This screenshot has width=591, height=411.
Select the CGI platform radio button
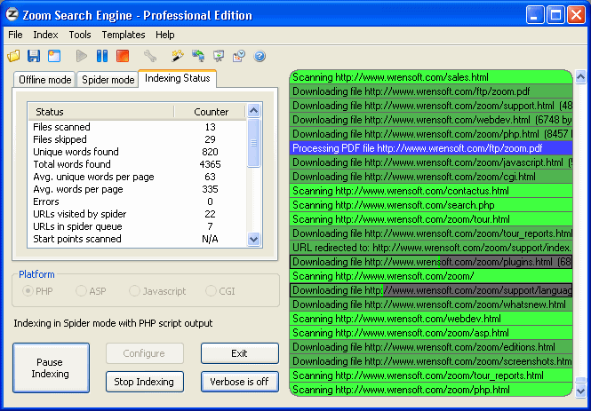[212, 291]
